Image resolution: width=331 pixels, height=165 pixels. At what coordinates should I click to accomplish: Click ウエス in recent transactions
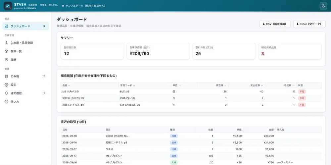click(x=109, y=149)
